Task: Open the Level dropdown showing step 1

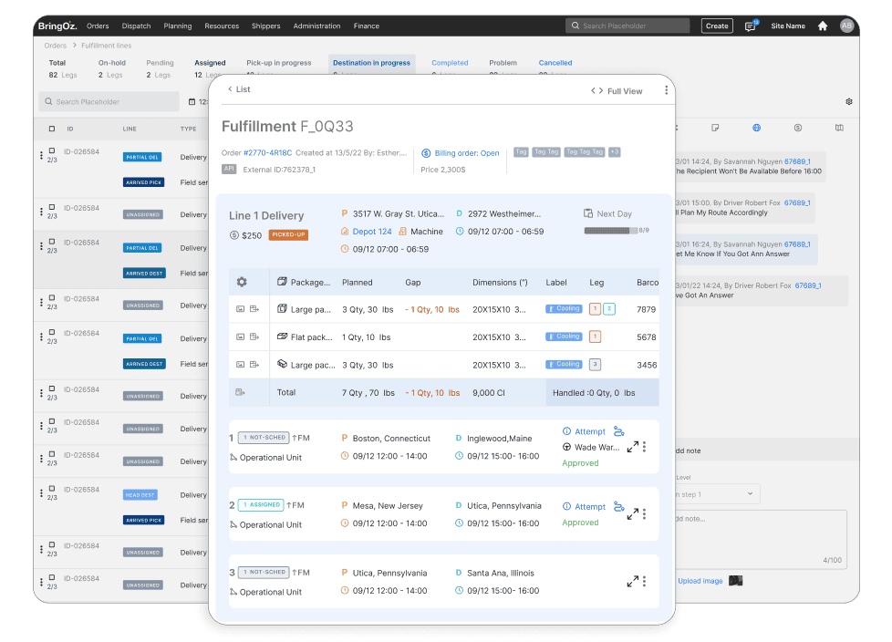Action: coord(717,494)
